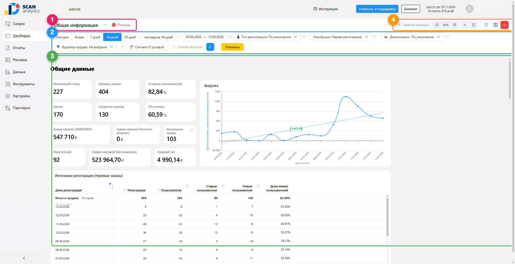This screenshot has width=515, height=264.
Task: Open the Воронка продаж dropdown
Action: point(85,47)
